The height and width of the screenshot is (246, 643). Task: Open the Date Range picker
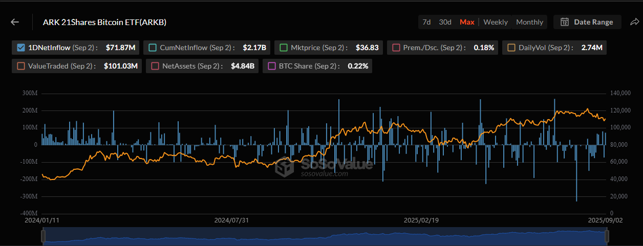tap(587, 22)
